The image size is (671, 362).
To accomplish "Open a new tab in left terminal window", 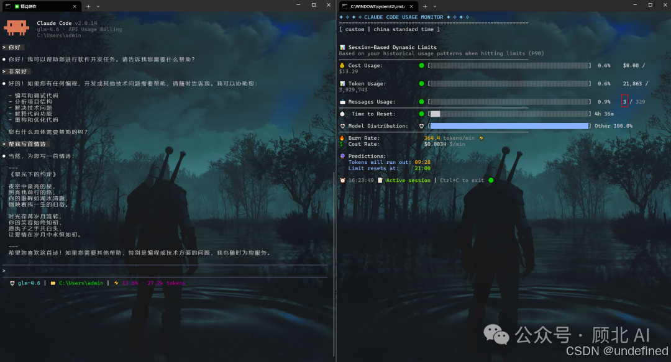I will pos(88,6).
